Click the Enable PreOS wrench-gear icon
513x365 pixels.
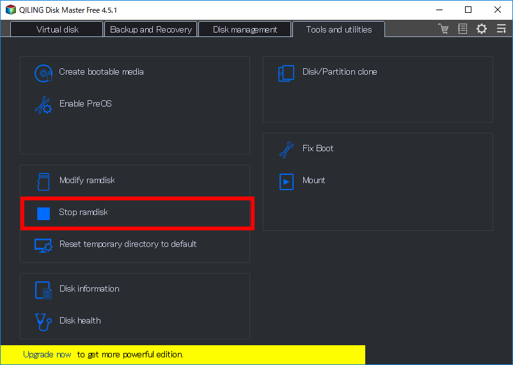tap(43, 105)
